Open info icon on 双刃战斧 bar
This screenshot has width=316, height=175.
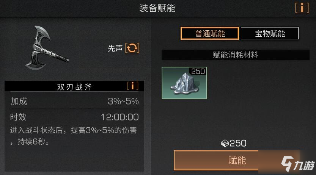coord(132,86)
